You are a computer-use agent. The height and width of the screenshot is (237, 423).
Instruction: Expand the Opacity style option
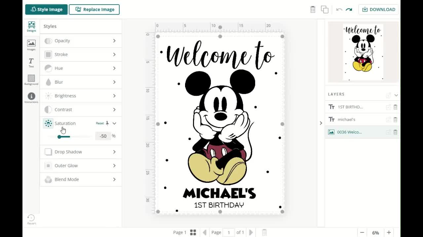[x=81, y=41]
